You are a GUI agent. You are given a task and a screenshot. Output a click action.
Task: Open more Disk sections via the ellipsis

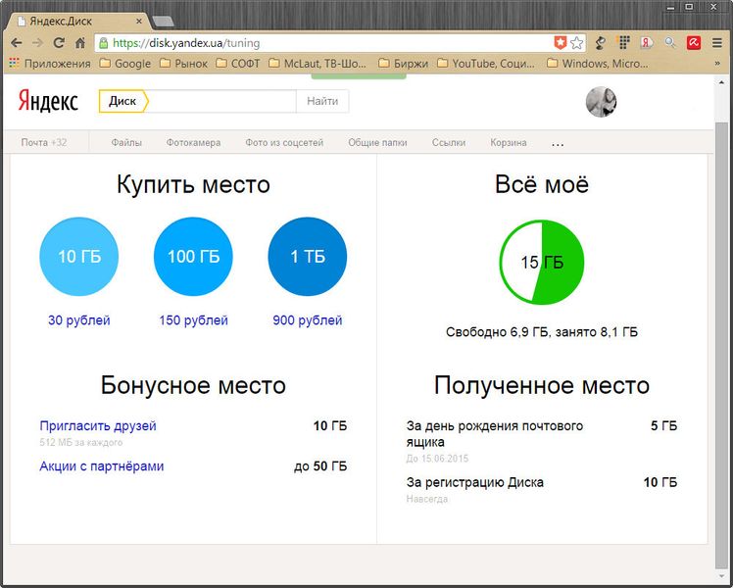coord(558,144)
